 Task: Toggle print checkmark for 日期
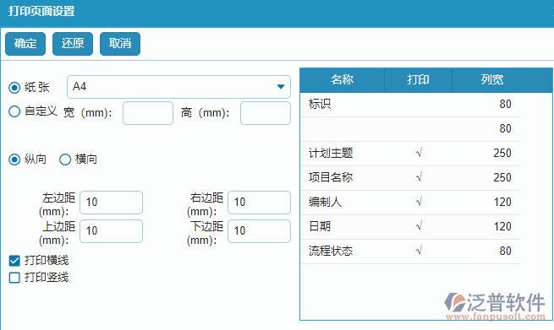click(419, 226)
